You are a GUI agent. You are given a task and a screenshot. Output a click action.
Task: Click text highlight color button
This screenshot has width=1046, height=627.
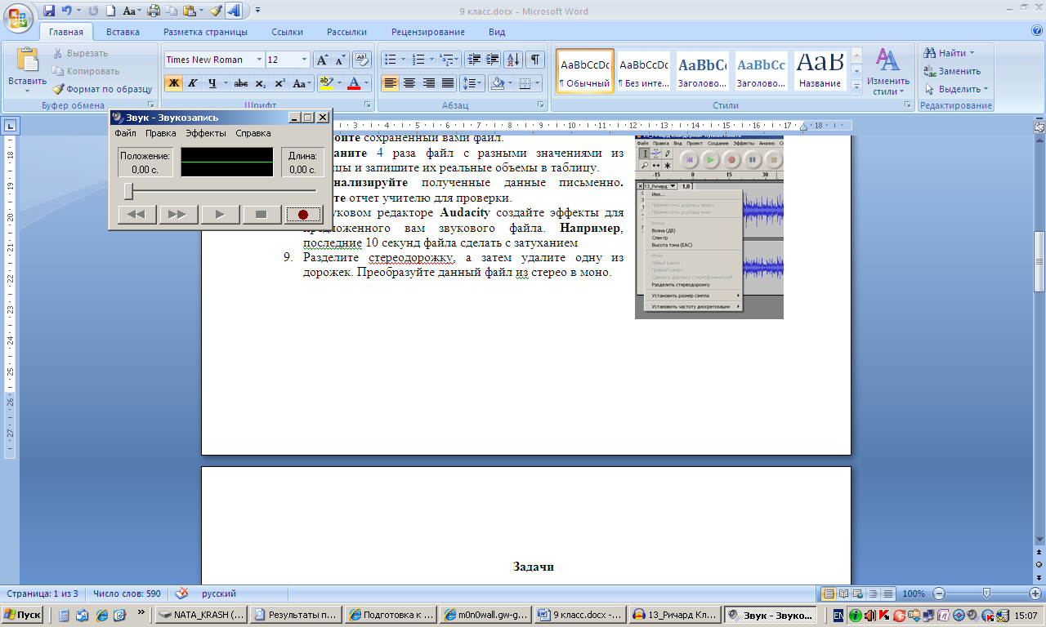(x=326, y=83)
